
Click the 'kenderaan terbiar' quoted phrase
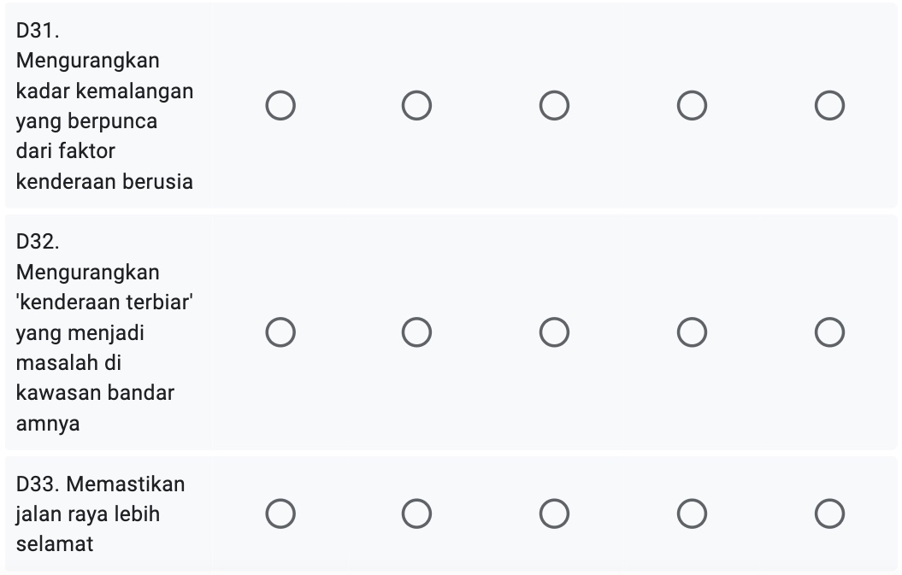tap(98, 302)
